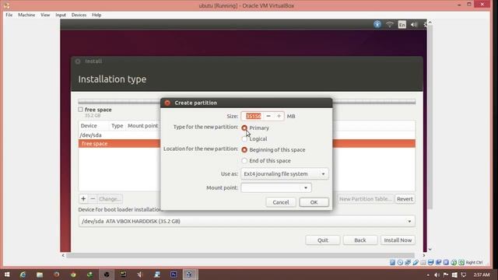Open VirtualBox Devices menu
Image resolution: width=498 pixels, height=280 pixels.
pyautogui.click(x=79, y=15)
